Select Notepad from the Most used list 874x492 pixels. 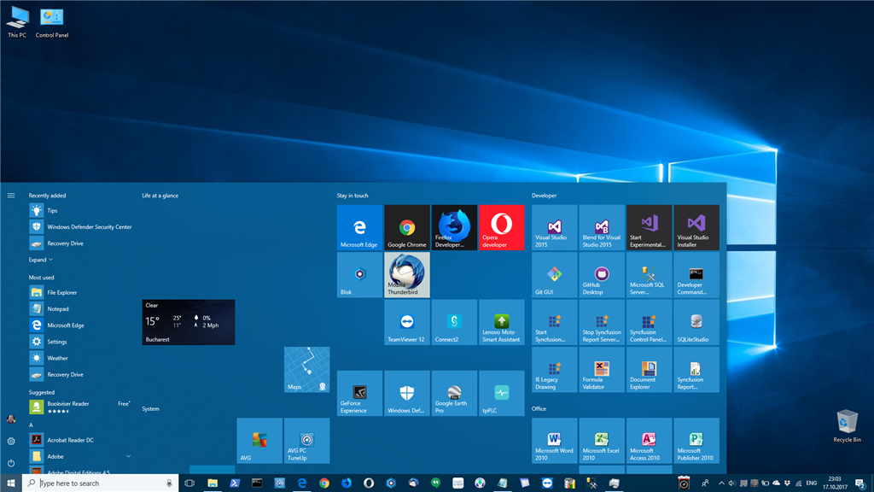[58, 308]
